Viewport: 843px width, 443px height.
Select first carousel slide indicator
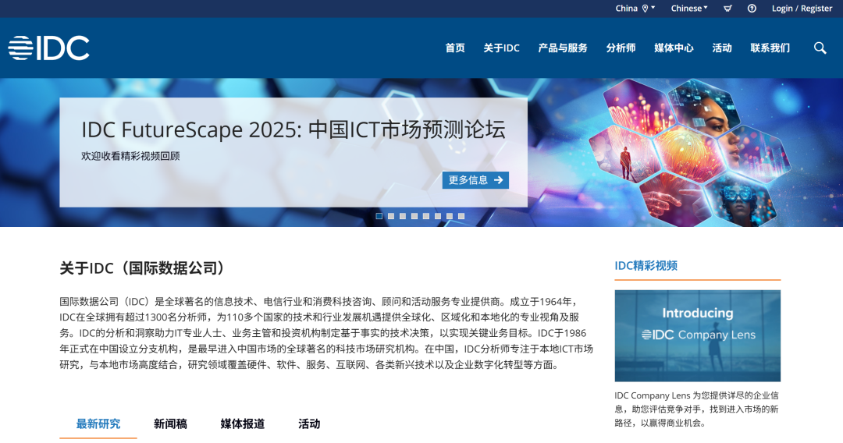tap(379, 216)
